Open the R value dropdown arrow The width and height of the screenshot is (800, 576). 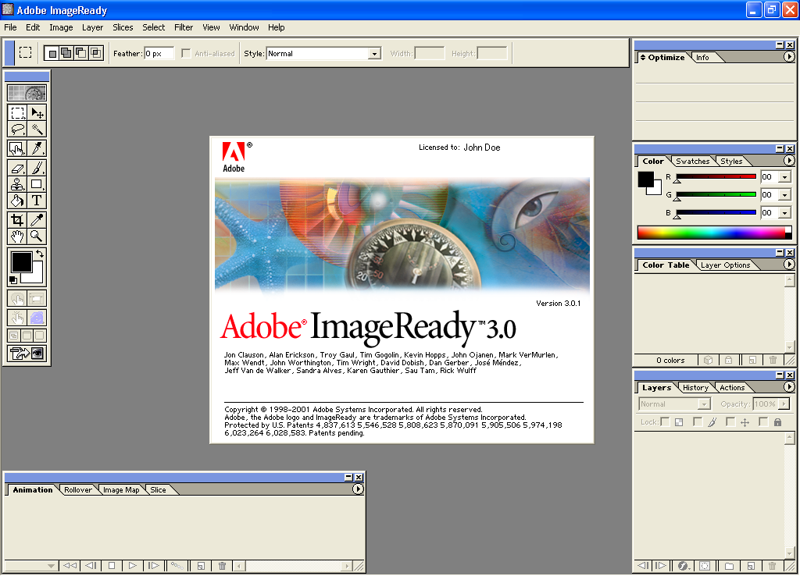785,177
